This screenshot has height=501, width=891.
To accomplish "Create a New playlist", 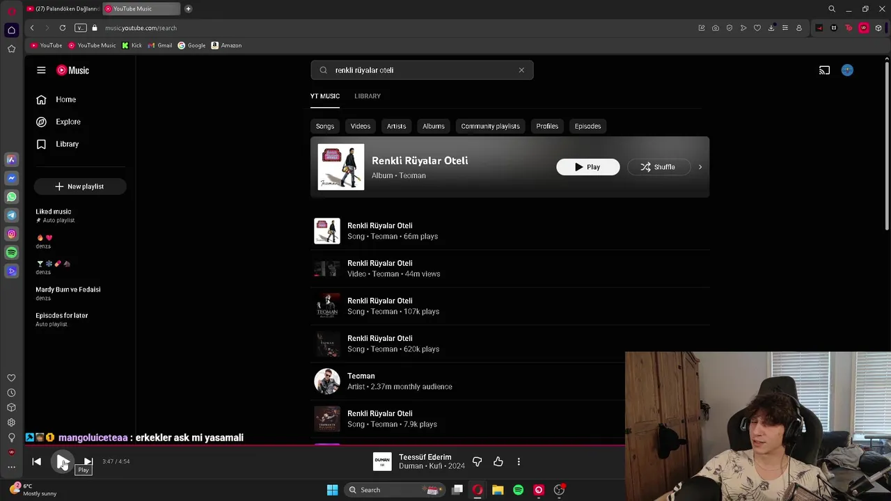I will tap(80, 186).
